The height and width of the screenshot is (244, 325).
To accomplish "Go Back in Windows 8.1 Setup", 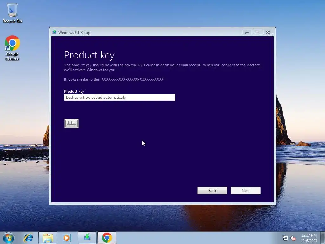I will [212, 191].
